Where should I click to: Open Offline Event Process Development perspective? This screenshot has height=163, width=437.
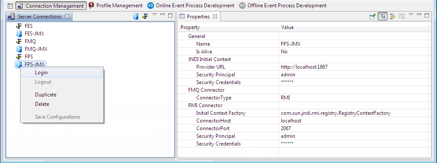283,5
